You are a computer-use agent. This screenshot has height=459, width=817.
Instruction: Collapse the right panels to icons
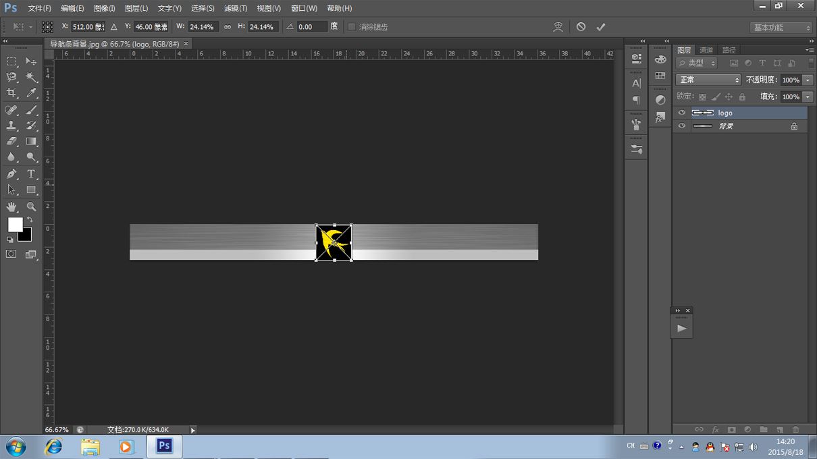pos(812,41)
